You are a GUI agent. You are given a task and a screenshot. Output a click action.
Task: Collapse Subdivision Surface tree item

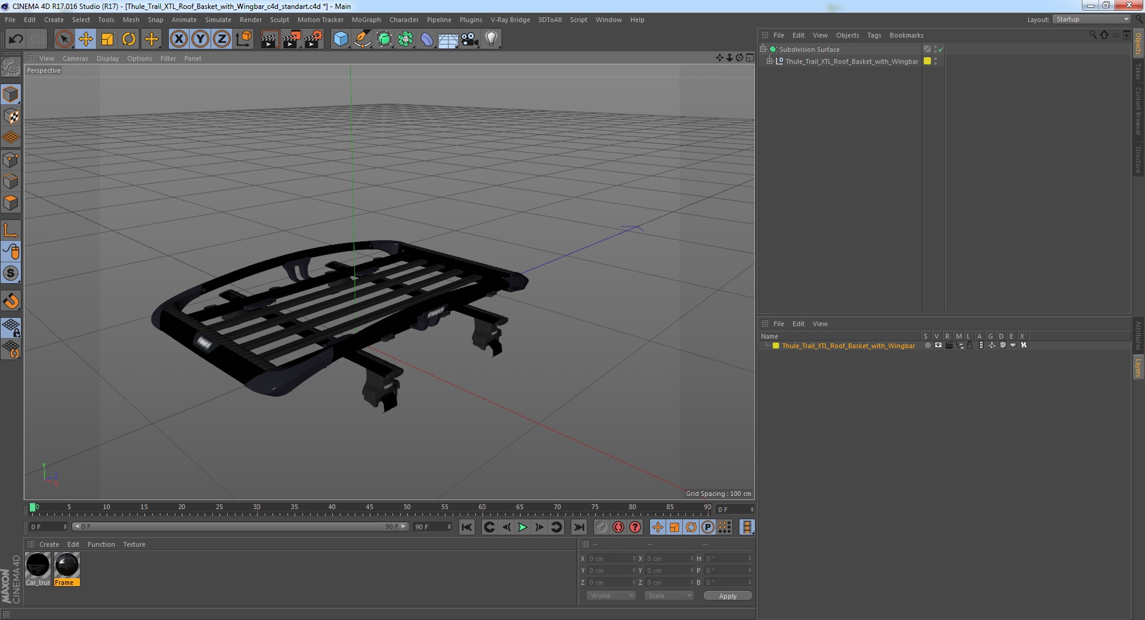point(763,49)
